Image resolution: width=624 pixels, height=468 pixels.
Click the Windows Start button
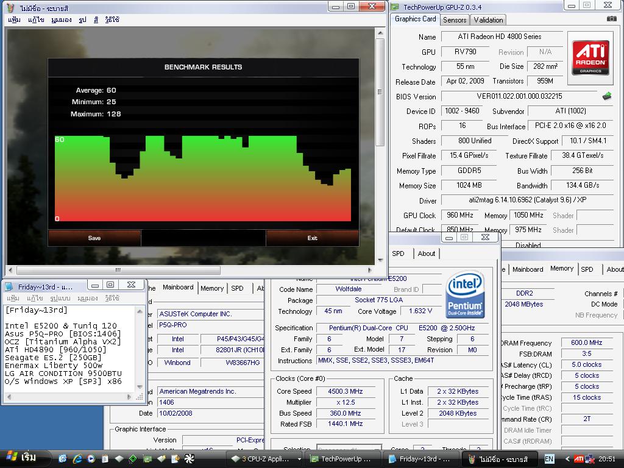pyautogui.click(x=22, y=458)
